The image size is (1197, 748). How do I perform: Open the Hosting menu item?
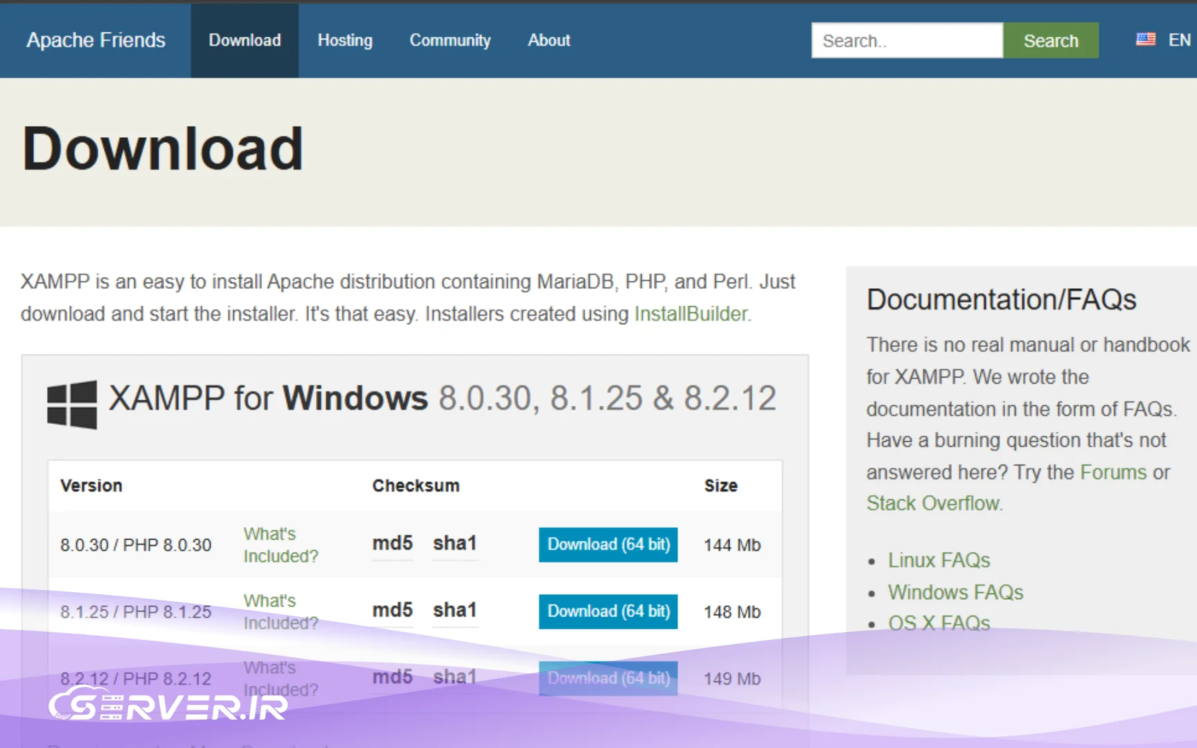point(345,40)
